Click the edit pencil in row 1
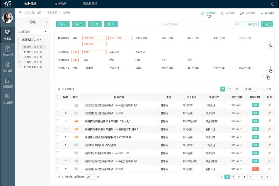The width and height of the screenshot is (279, 186). (x=269, y=105)
